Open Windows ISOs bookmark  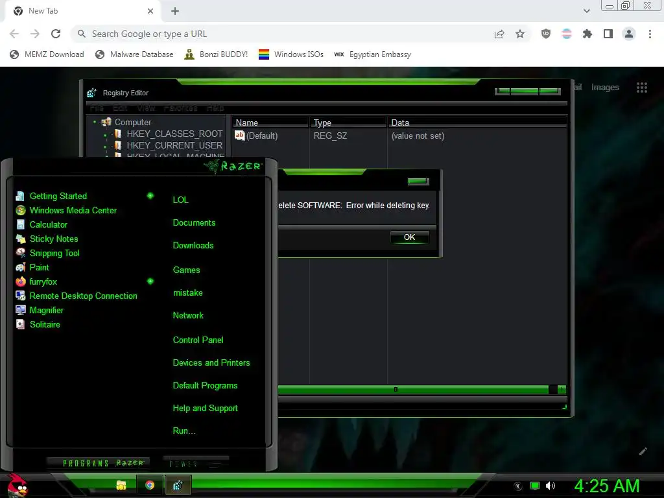point(291,54)
